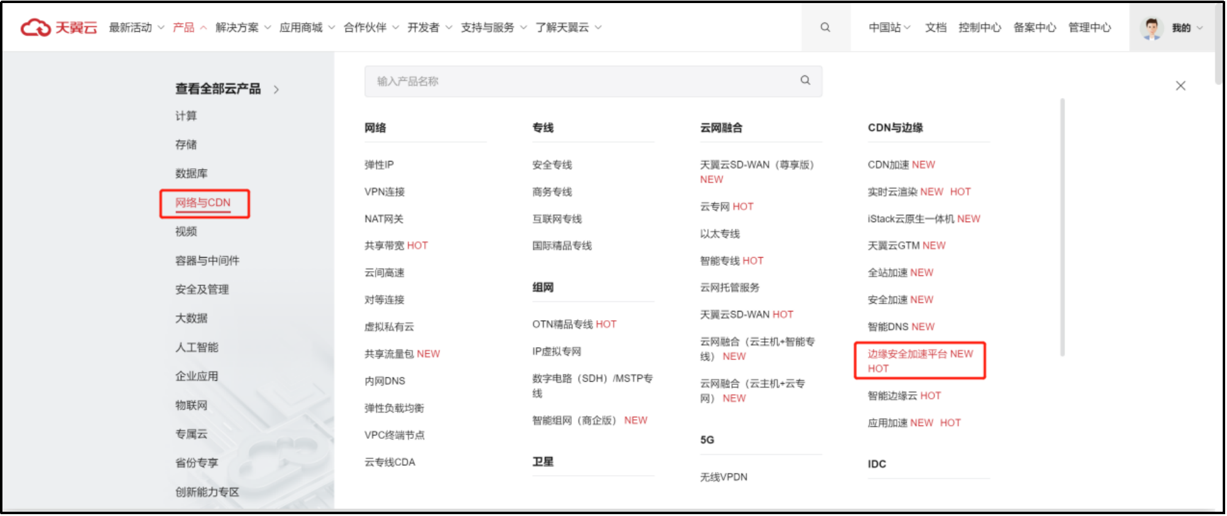1227x516 pixels.
Task: Open 云间高速 product
Action: coord(384,272)
